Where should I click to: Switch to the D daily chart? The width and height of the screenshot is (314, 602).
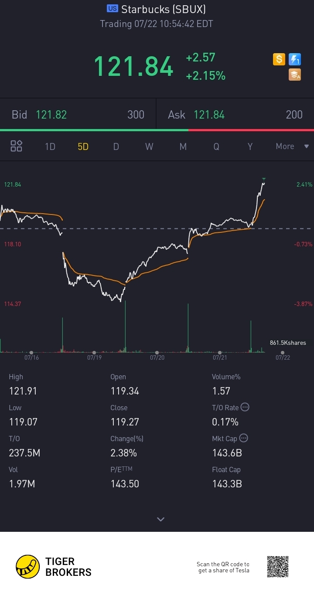pos(116,146)
